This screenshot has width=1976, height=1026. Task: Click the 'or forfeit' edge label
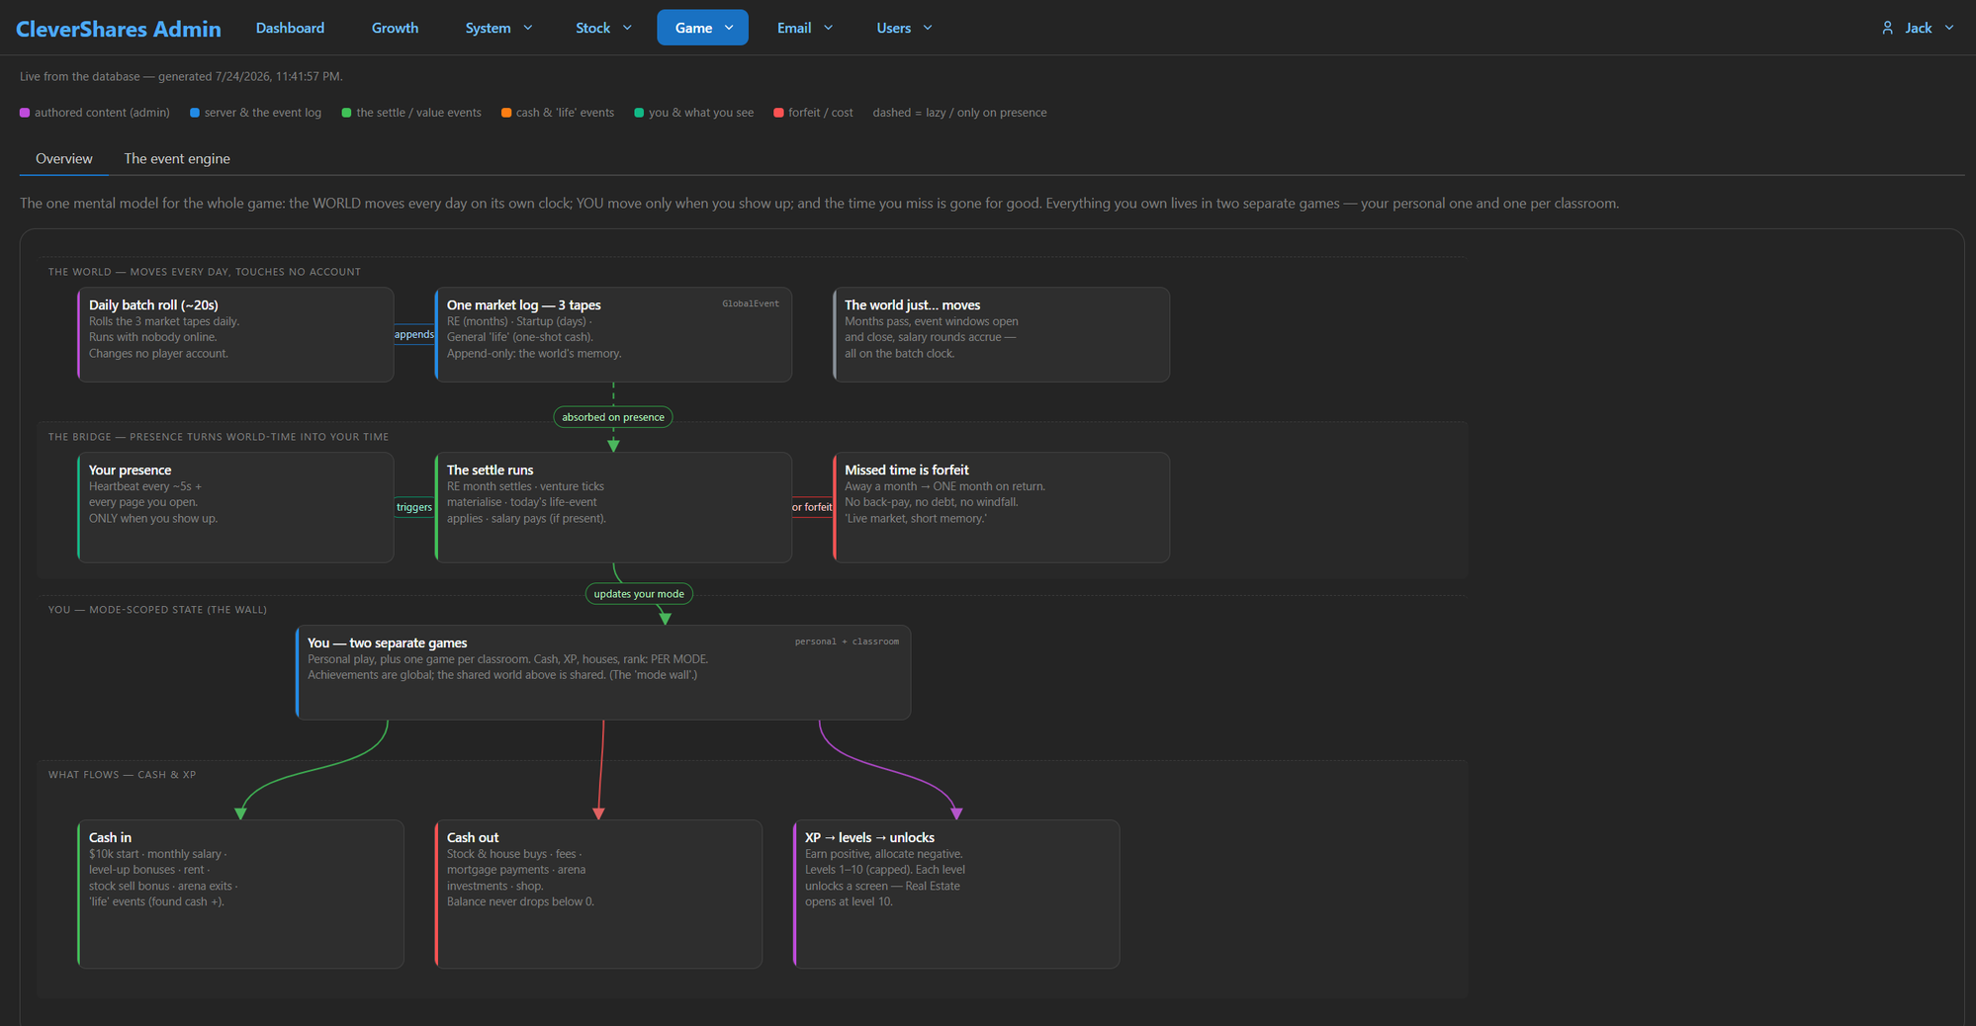tap(812, 507)
